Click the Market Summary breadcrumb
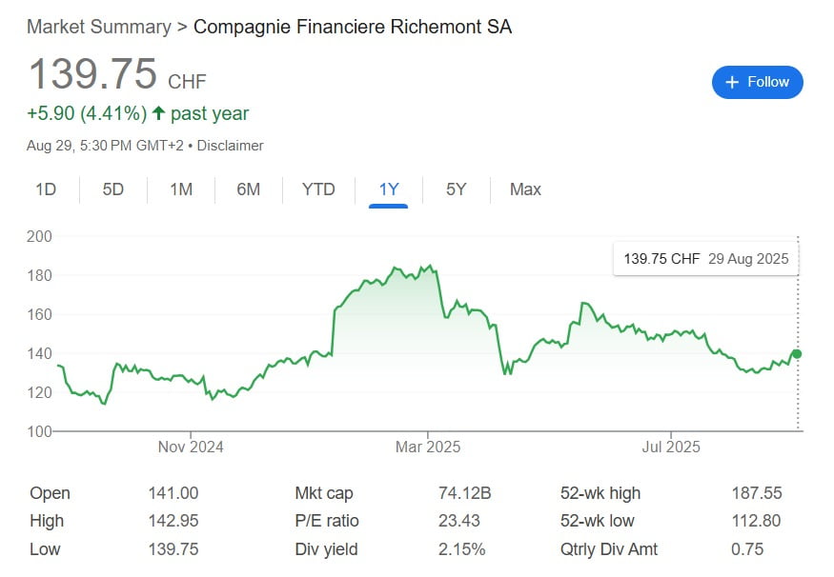The image size is (834, 577). (99, 27)
